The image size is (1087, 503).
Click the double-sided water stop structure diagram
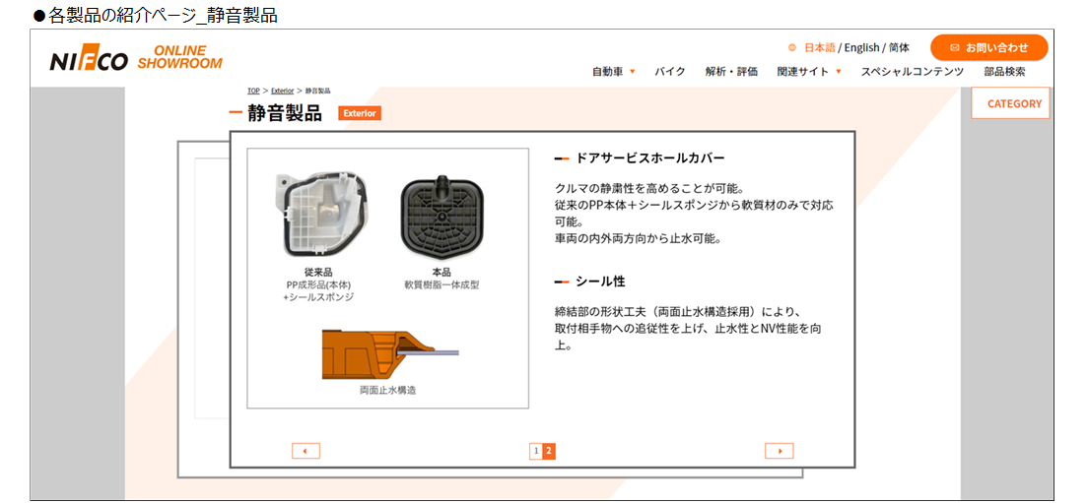pos(389,354)
